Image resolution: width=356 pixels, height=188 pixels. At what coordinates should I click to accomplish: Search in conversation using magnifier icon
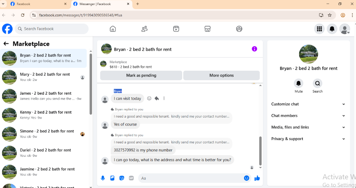point(317,83)
